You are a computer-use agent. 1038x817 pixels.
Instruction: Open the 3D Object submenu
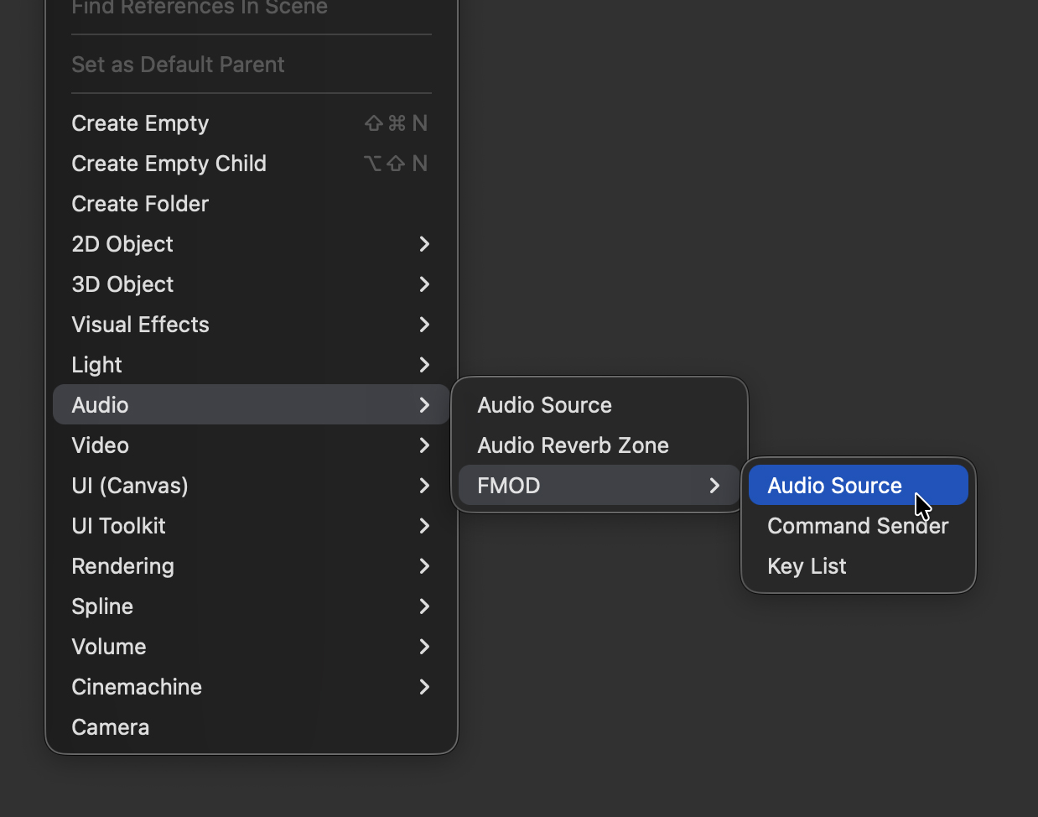[251, 284]
